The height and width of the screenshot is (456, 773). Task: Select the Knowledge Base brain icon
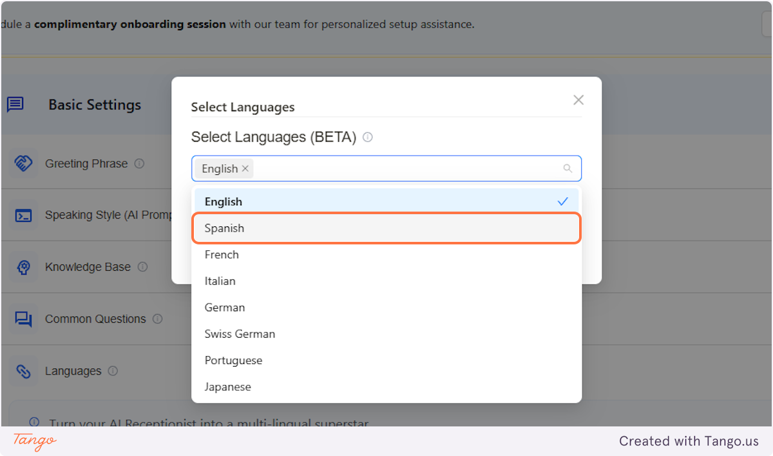[23, 266]
